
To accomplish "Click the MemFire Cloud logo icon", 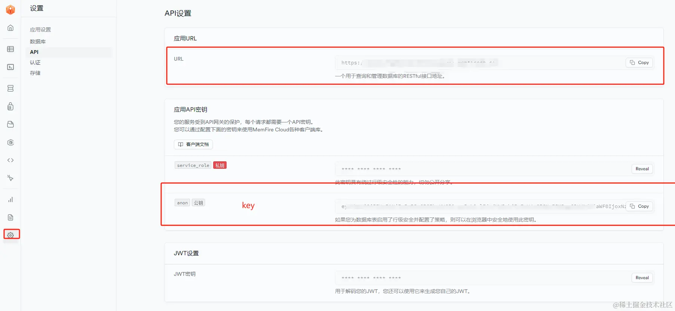I will point(10,10).
